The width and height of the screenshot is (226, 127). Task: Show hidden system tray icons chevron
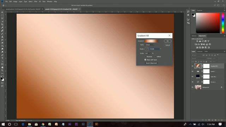tap(190, 125)
